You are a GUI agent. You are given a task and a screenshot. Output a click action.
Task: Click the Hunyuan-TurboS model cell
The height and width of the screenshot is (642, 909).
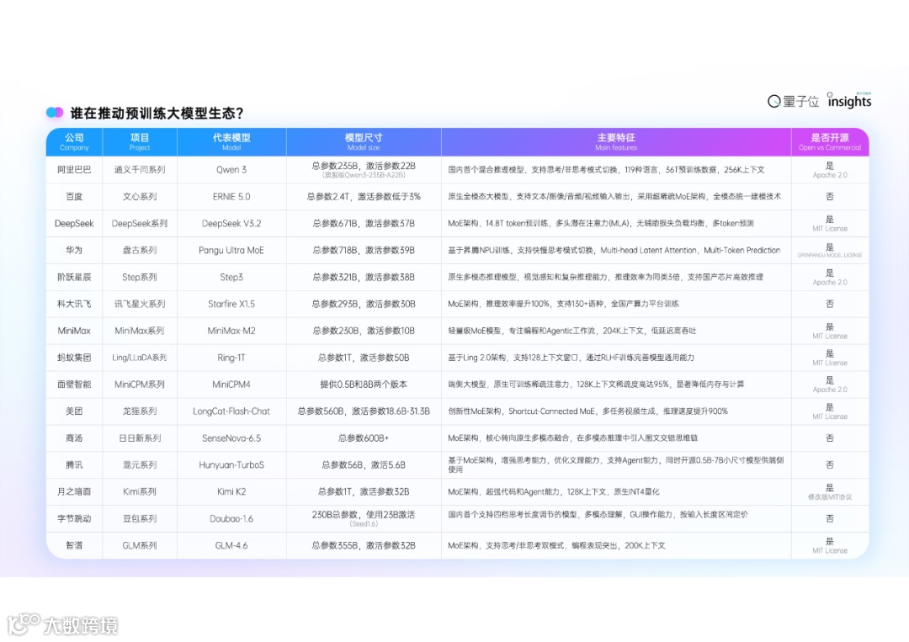coord(231,464)
